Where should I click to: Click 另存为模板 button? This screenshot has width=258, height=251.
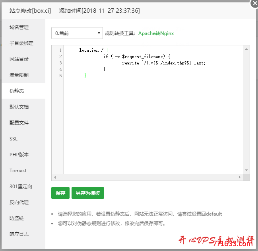pyautogui.click(x=88, y=193)
